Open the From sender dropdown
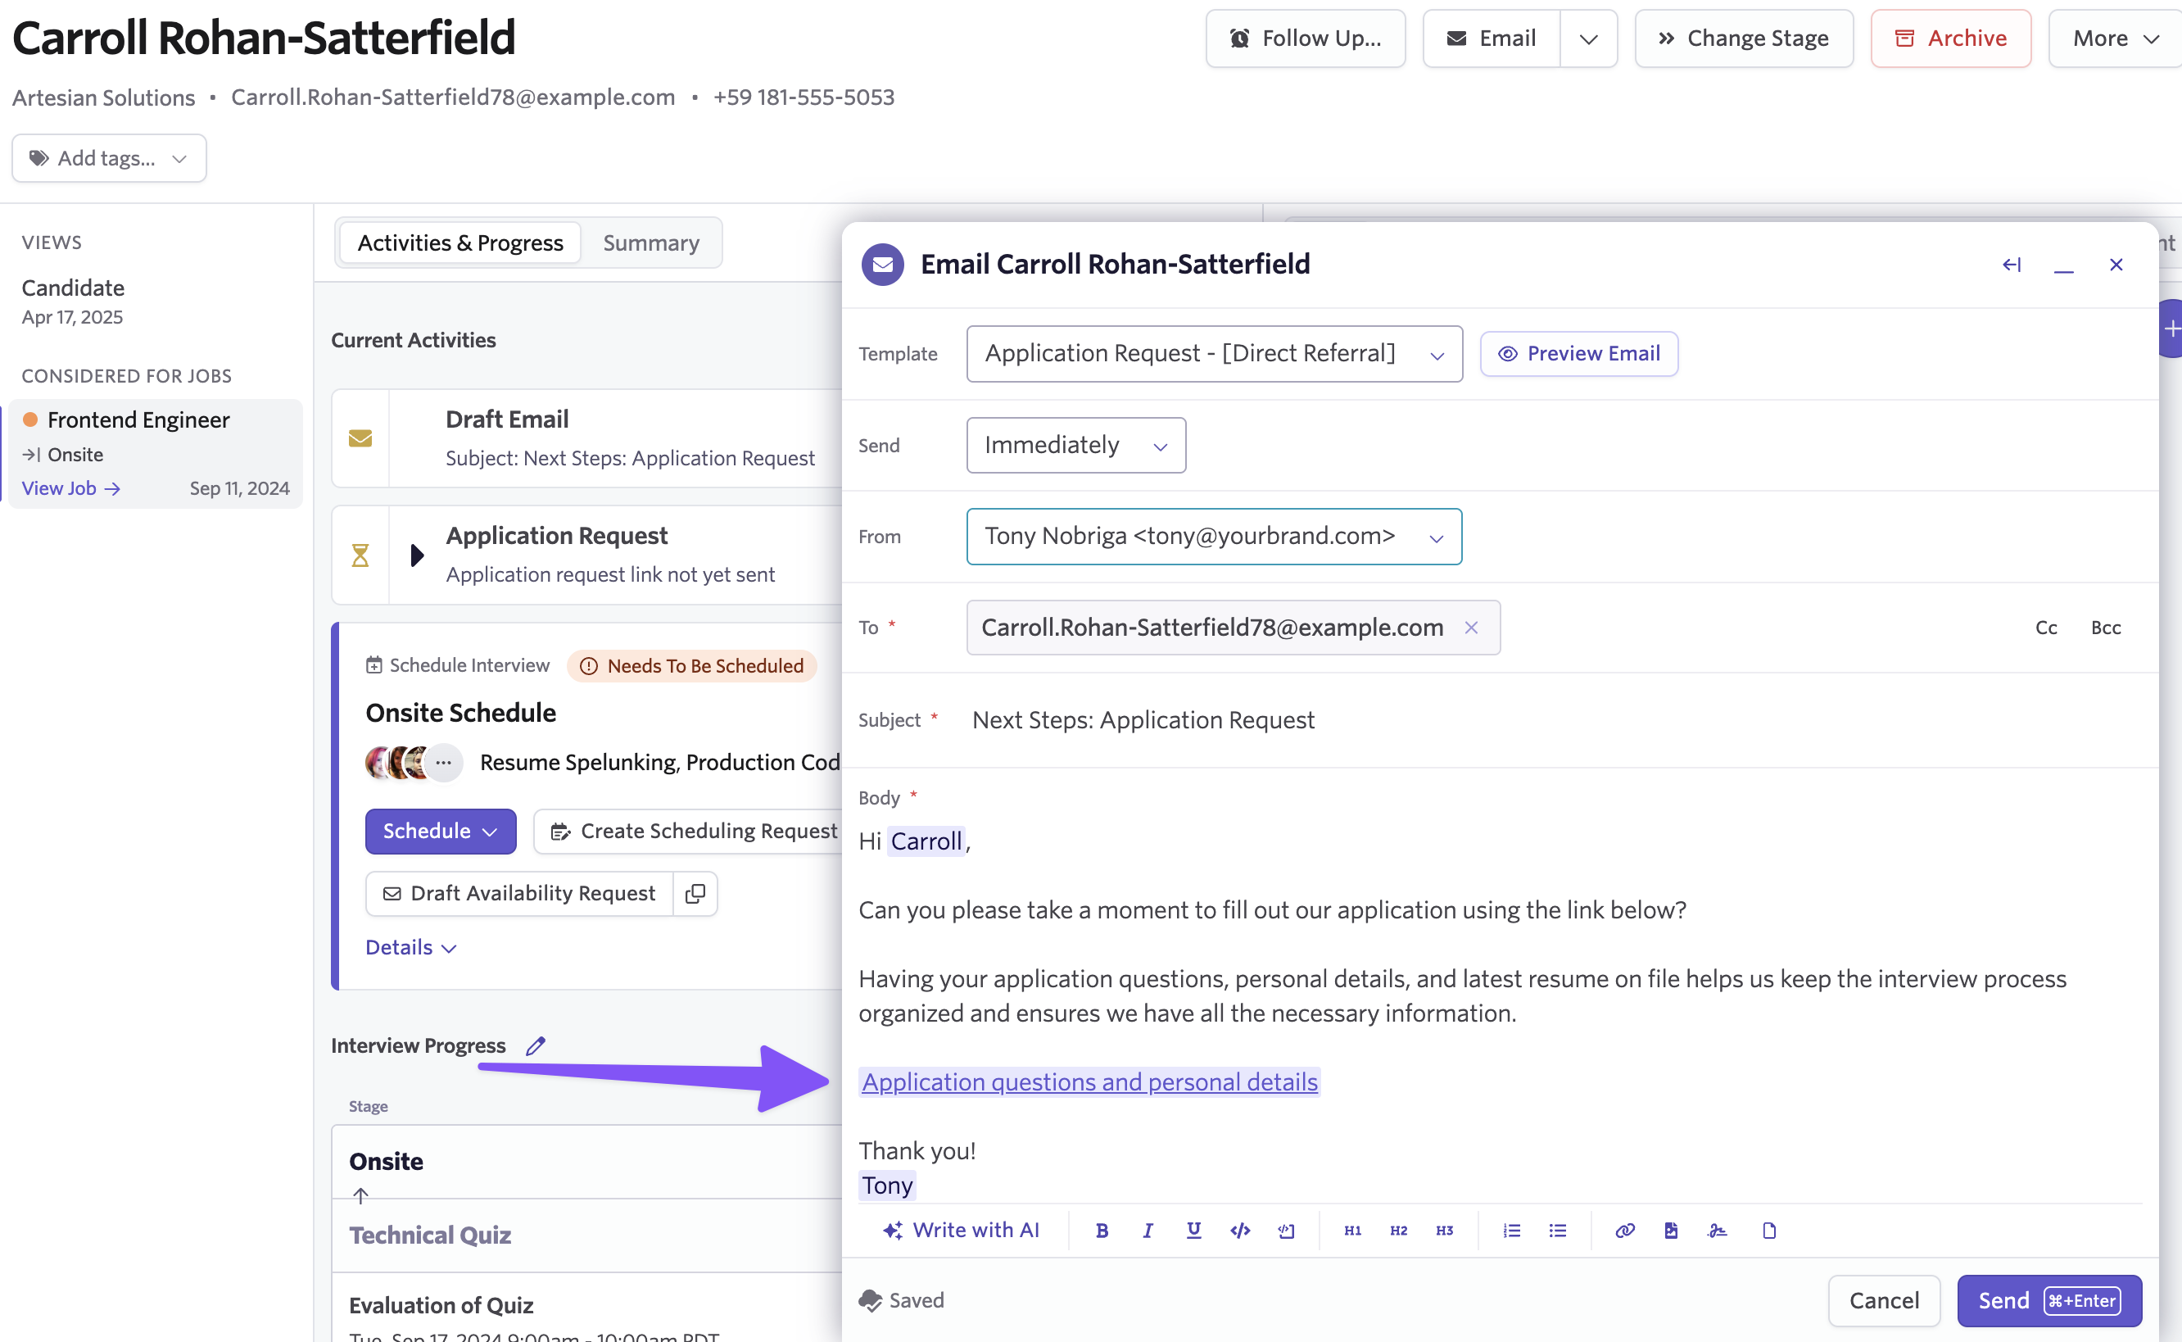This screenshot has height=1342, width=2182. pos(1213,536)
